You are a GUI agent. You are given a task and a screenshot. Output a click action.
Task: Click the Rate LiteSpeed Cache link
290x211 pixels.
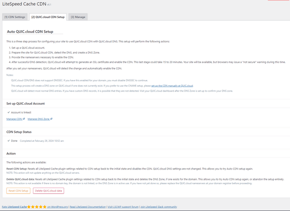(x=15, y=207)
